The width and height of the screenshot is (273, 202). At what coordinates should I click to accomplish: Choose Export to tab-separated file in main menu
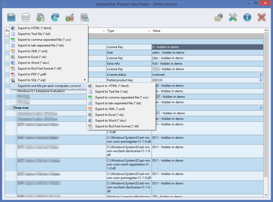pyautogui.click(x=49, y=45)
